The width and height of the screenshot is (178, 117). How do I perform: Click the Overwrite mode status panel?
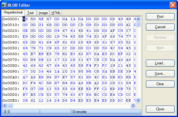pos(106,112)
